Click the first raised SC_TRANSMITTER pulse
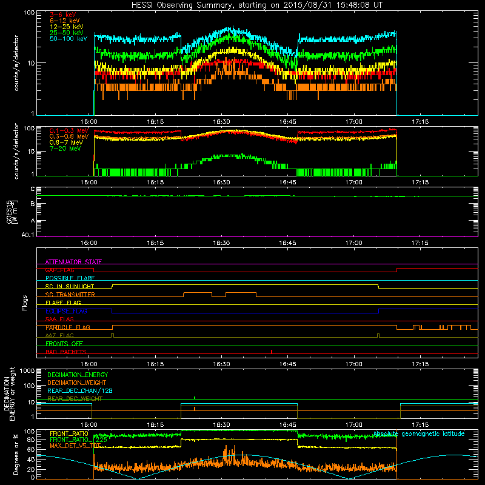485x485 pixels. [x=198, y=294]
